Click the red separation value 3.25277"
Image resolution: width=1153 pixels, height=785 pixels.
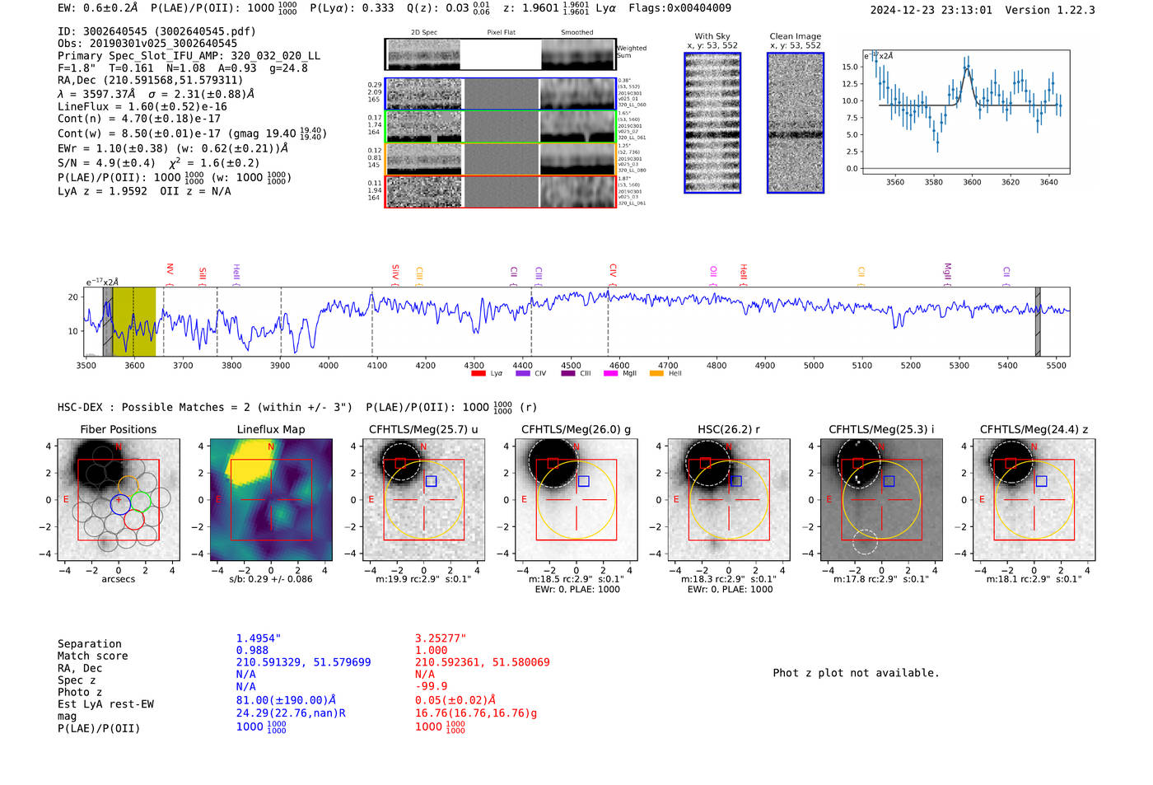(441, 638)
